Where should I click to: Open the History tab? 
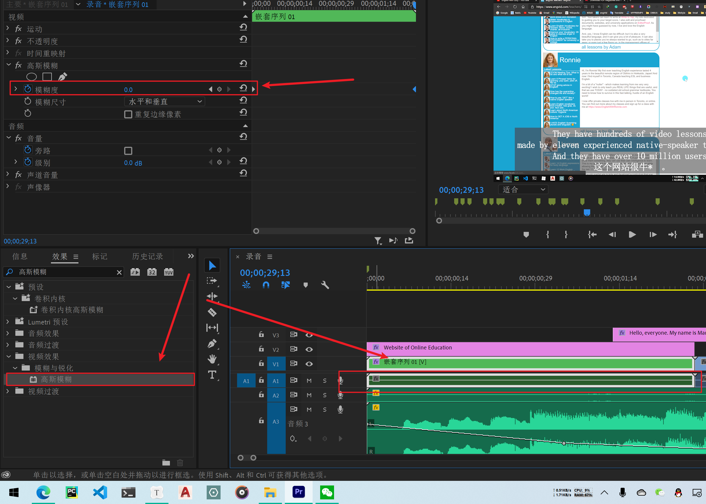coord(147,256)
